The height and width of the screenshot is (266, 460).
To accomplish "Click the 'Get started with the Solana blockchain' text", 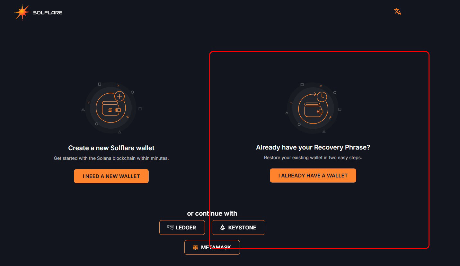I will coord(111,158).
